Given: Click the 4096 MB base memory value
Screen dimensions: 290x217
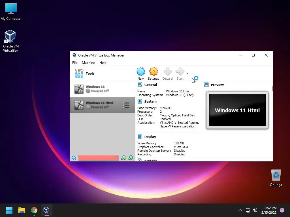Looking at the screenshot, I should (165, 108).
